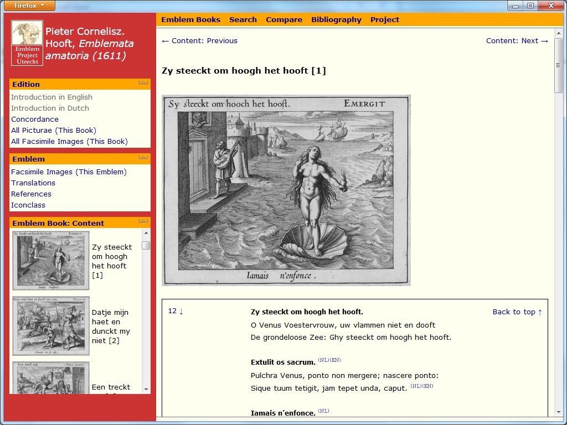567x425 pixels.
Task: Click Back to top link
Action: tap(518, 312)
